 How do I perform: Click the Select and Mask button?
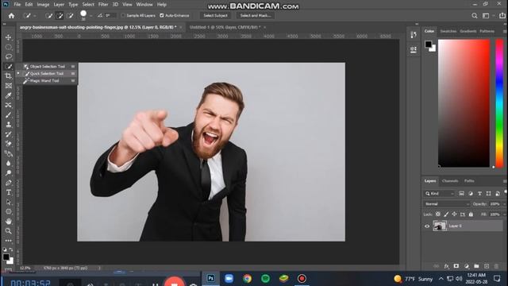[256, 16]
